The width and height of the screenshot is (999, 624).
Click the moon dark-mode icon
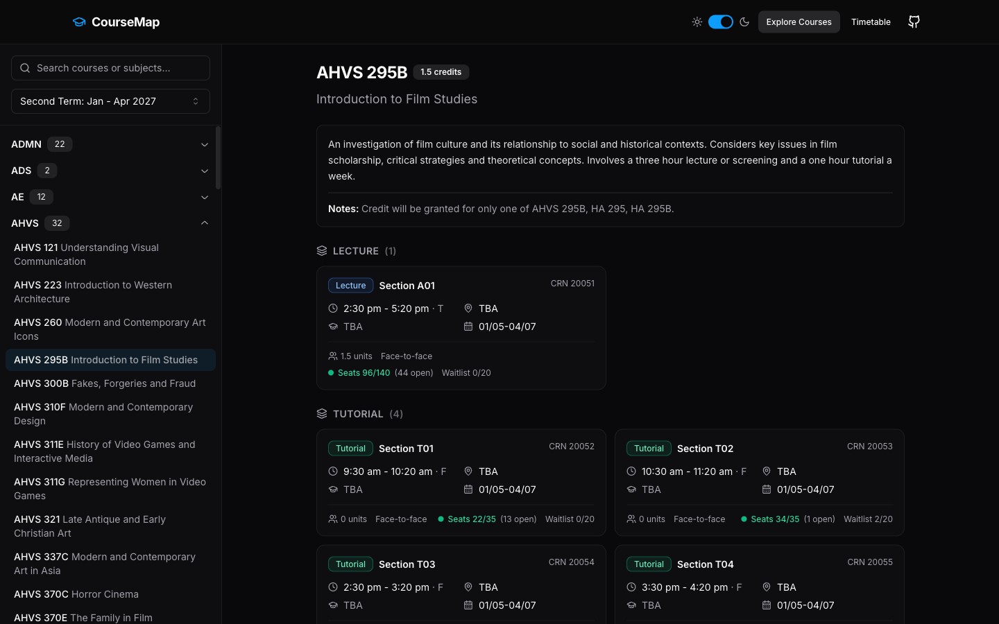coord(744,22)
